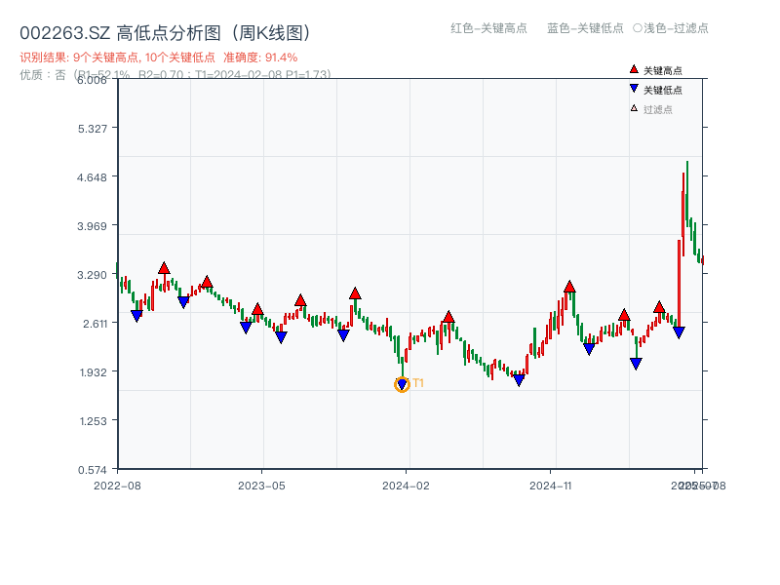The height and width of the screenshot is (585, 780).
Task: Click the blue low marker just before 2023-05
Action: pos(246,328)
